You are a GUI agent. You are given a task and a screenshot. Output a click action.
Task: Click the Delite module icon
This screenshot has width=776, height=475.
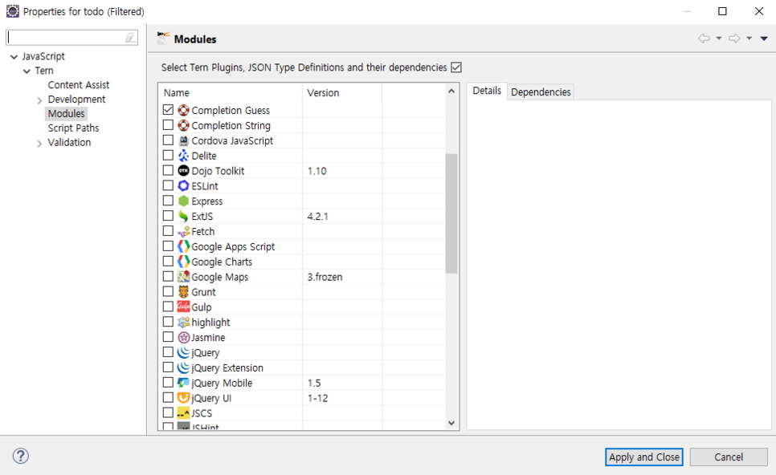[x=184, y=156]
